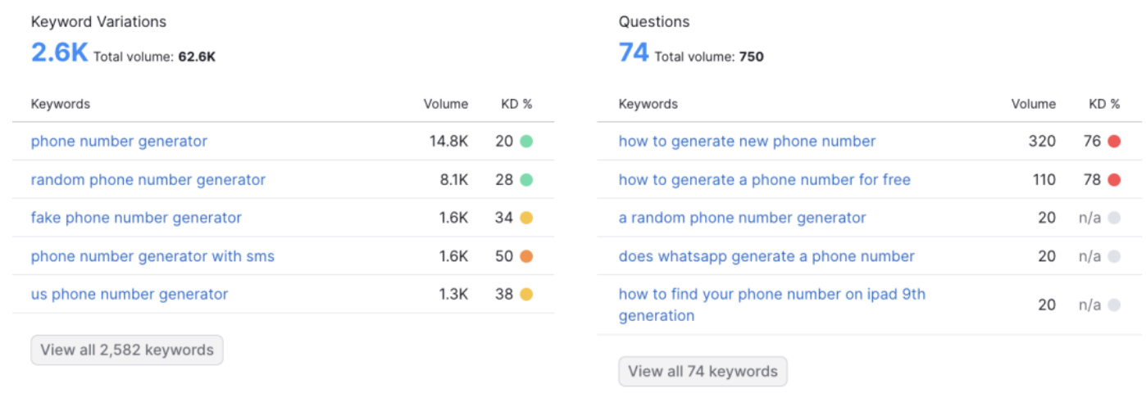Click red KD dot for generate phone number for free
Image resolution: width=1146 pixels, height=393 pixels.
(x=1114, y=180)
